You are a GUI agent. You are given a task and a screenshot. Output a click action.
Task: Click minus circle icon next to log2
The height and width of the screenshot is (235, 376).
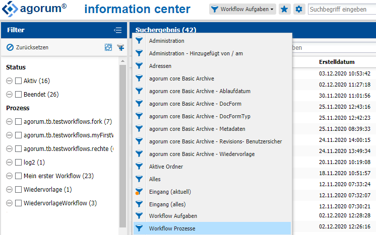click(10, 163)
